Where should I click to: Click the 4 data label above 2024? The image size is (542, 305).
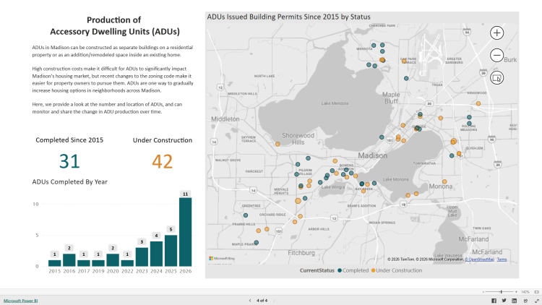(156, 236)
